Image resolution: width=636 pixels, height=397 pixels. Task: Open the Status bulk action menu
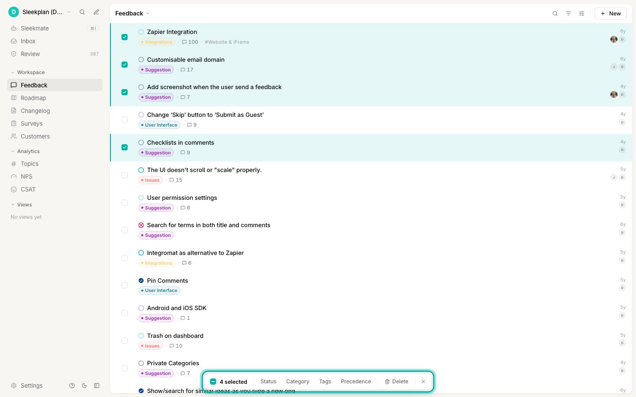point(268,382)
